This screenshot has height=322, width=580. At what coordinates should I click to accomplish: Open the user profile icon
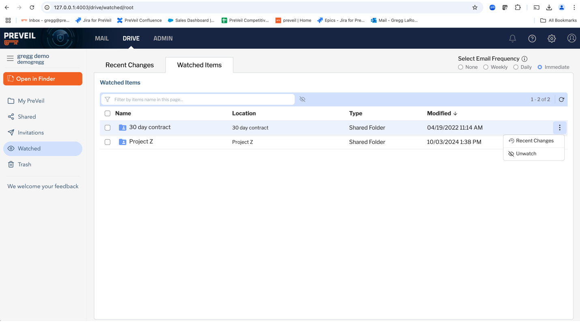coord(571,38)
